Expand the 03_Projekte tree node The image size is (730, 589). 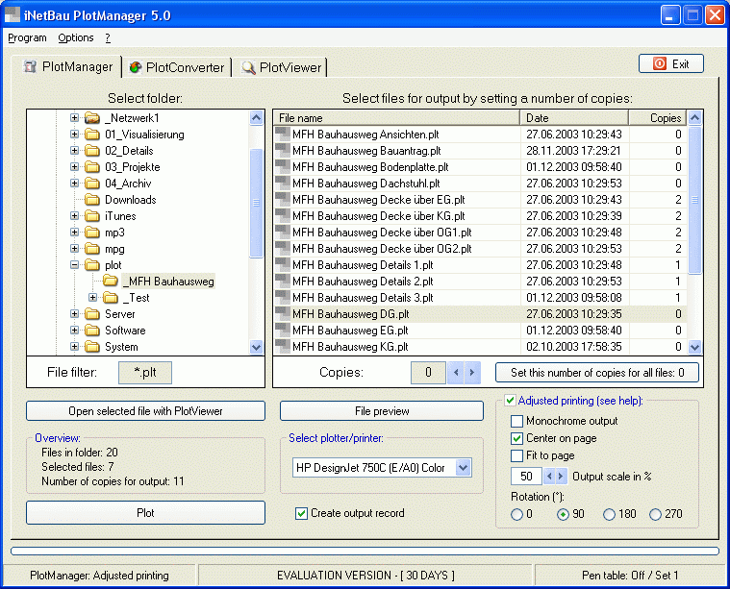point(74,166)
